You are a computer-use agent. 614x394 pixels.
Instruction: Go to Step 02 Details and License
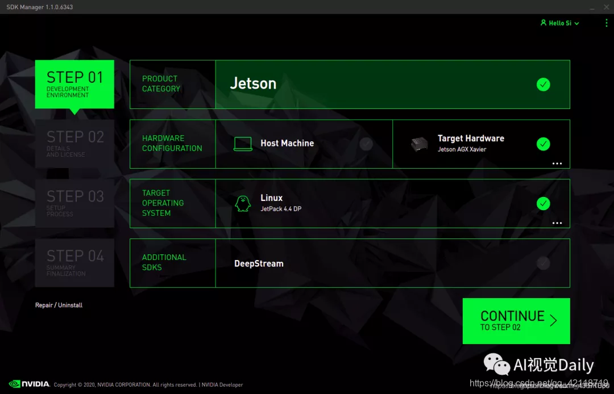74,144
